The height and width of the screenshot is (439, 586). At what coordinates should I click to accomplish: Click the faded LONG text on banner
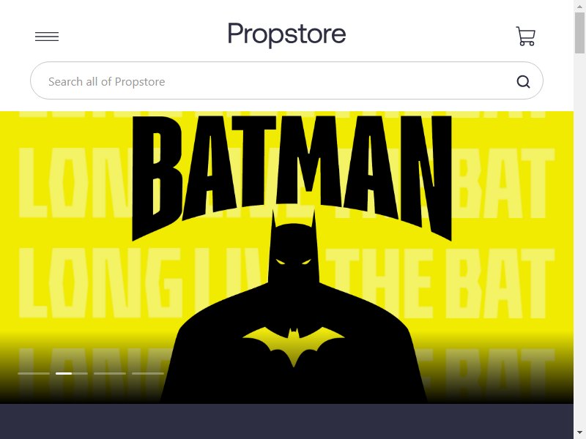tap(100, 284)
